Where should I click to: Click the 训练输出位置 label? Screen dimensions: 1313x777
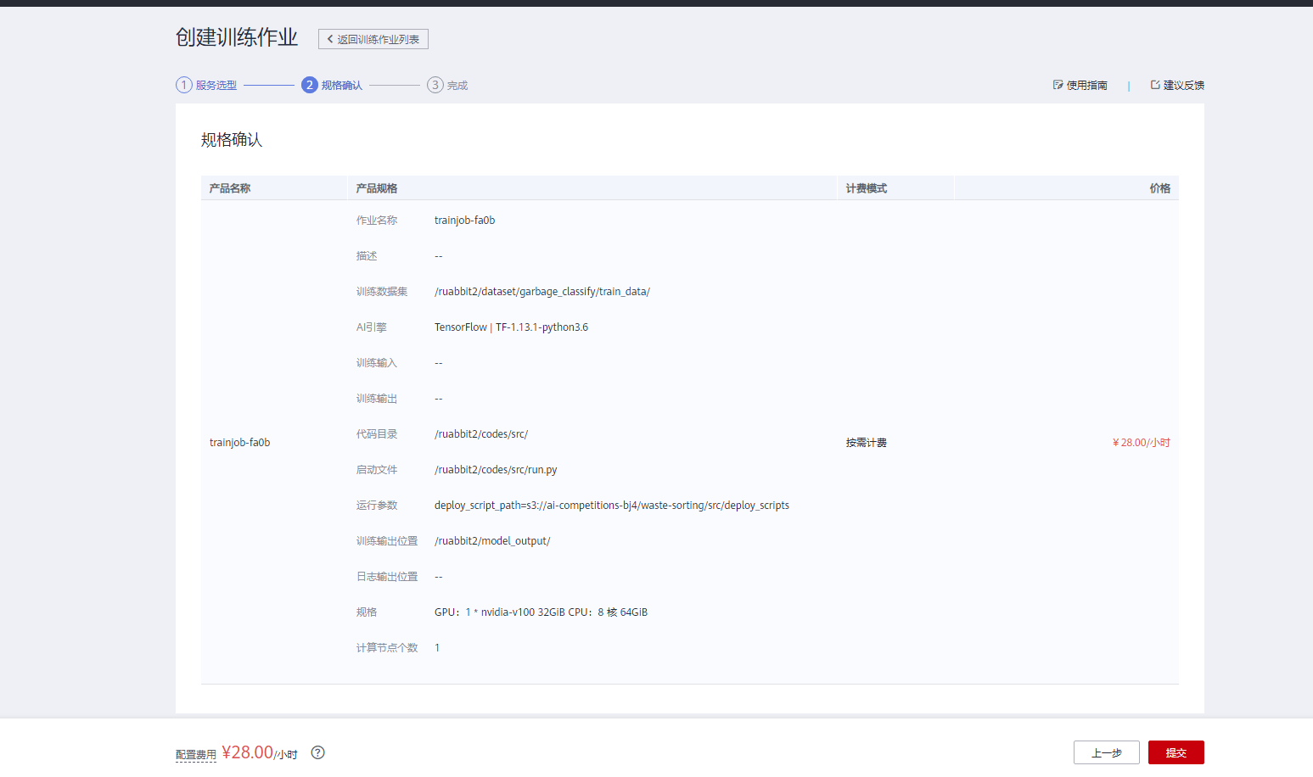(x=387, y=541)
